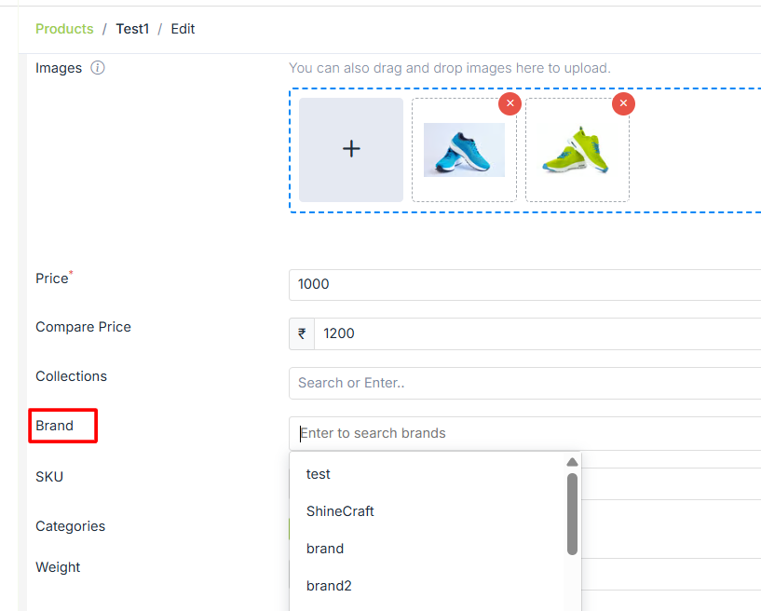Click the Compare Price field showing 1200
This screenshot has width=761, height=611.
tap(536, 333)
